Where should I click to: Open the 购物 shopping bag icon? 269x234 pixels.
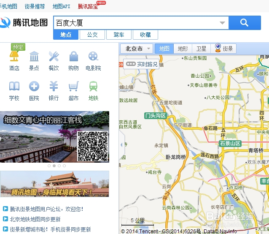click(74, 56)
